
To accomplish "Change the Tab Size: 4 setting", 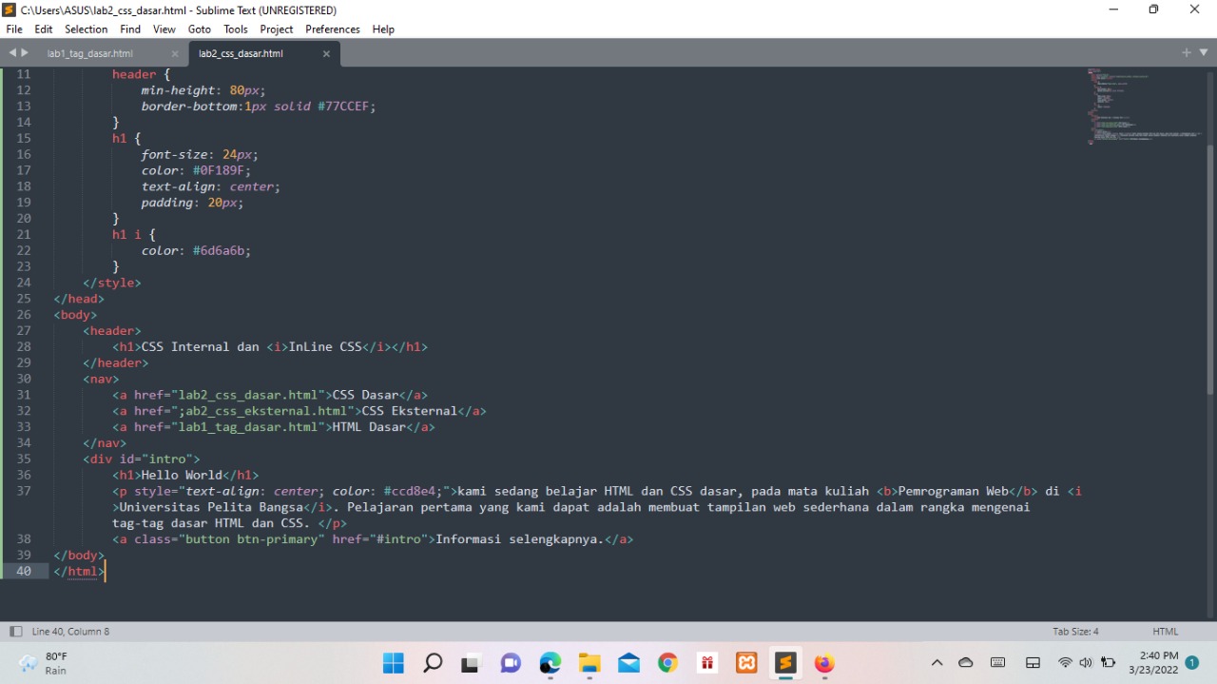I will (1075, 631).
